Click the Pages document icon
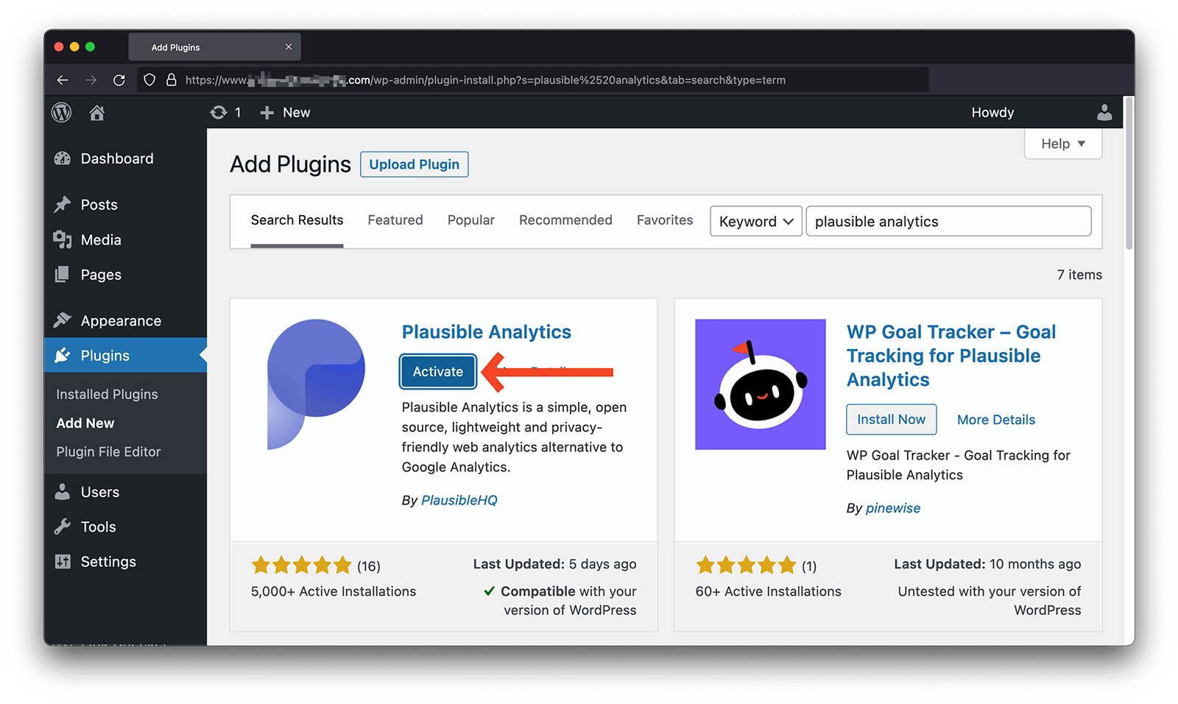This screenshot has width=1178, height=704. tap(62, 274)
